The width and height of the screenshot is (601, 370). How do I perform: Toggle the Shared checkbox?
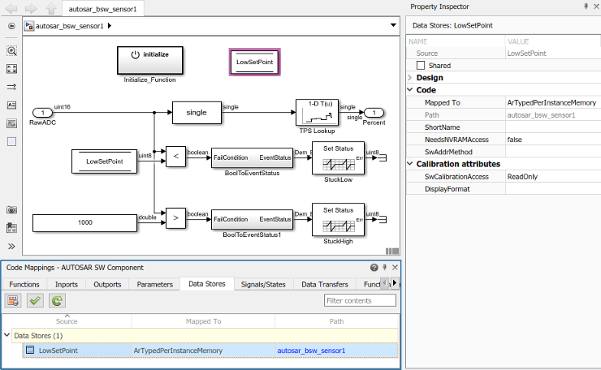click(421, 66)
